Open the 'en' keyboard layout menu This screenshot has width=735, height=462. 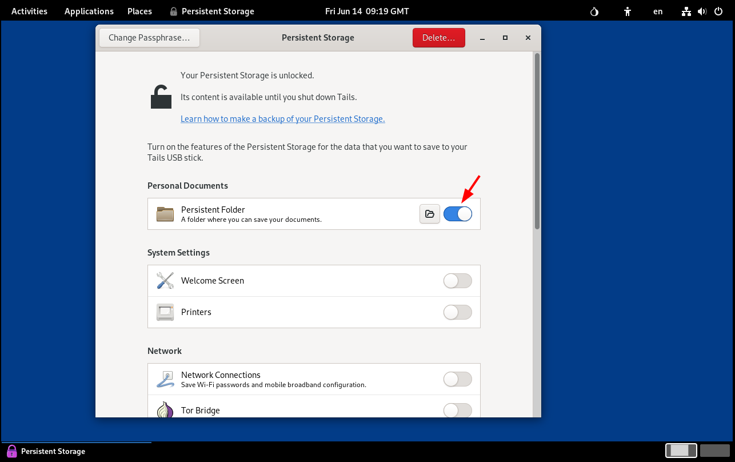[x=658, y=11]
